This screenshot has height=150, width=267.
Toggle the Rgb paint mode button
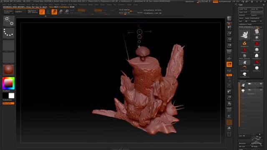click(82, 10)
